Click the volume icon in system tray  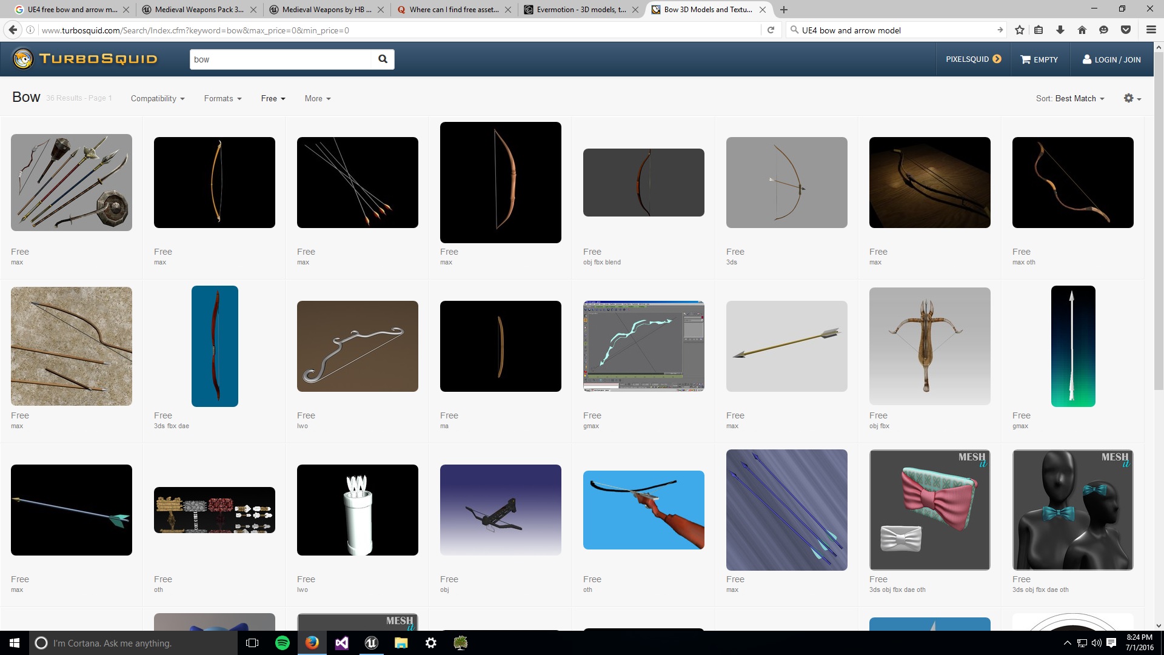click(1096, 643)
